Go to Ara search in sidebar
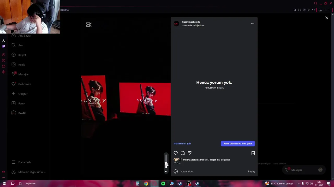Viewport: 334px width, 187px height. (x=17, y=45)
